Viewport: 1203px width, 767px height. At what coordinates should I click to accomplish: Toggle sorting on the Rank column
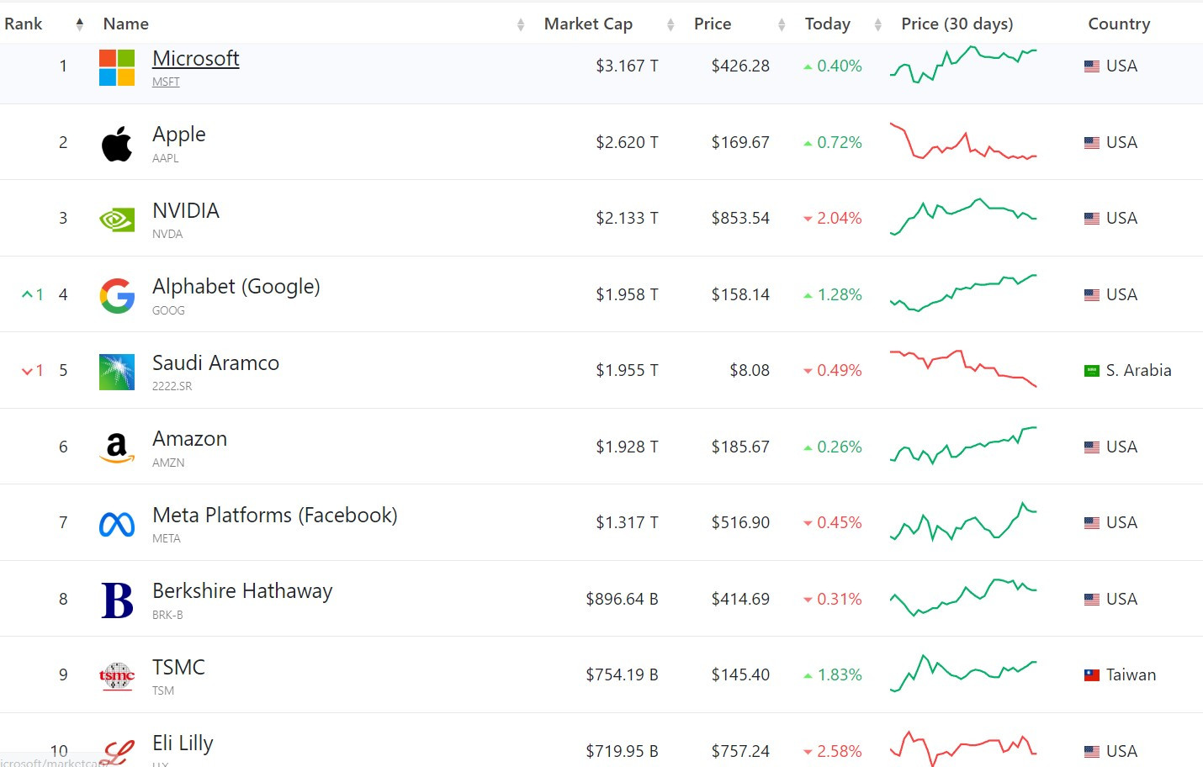78,24
